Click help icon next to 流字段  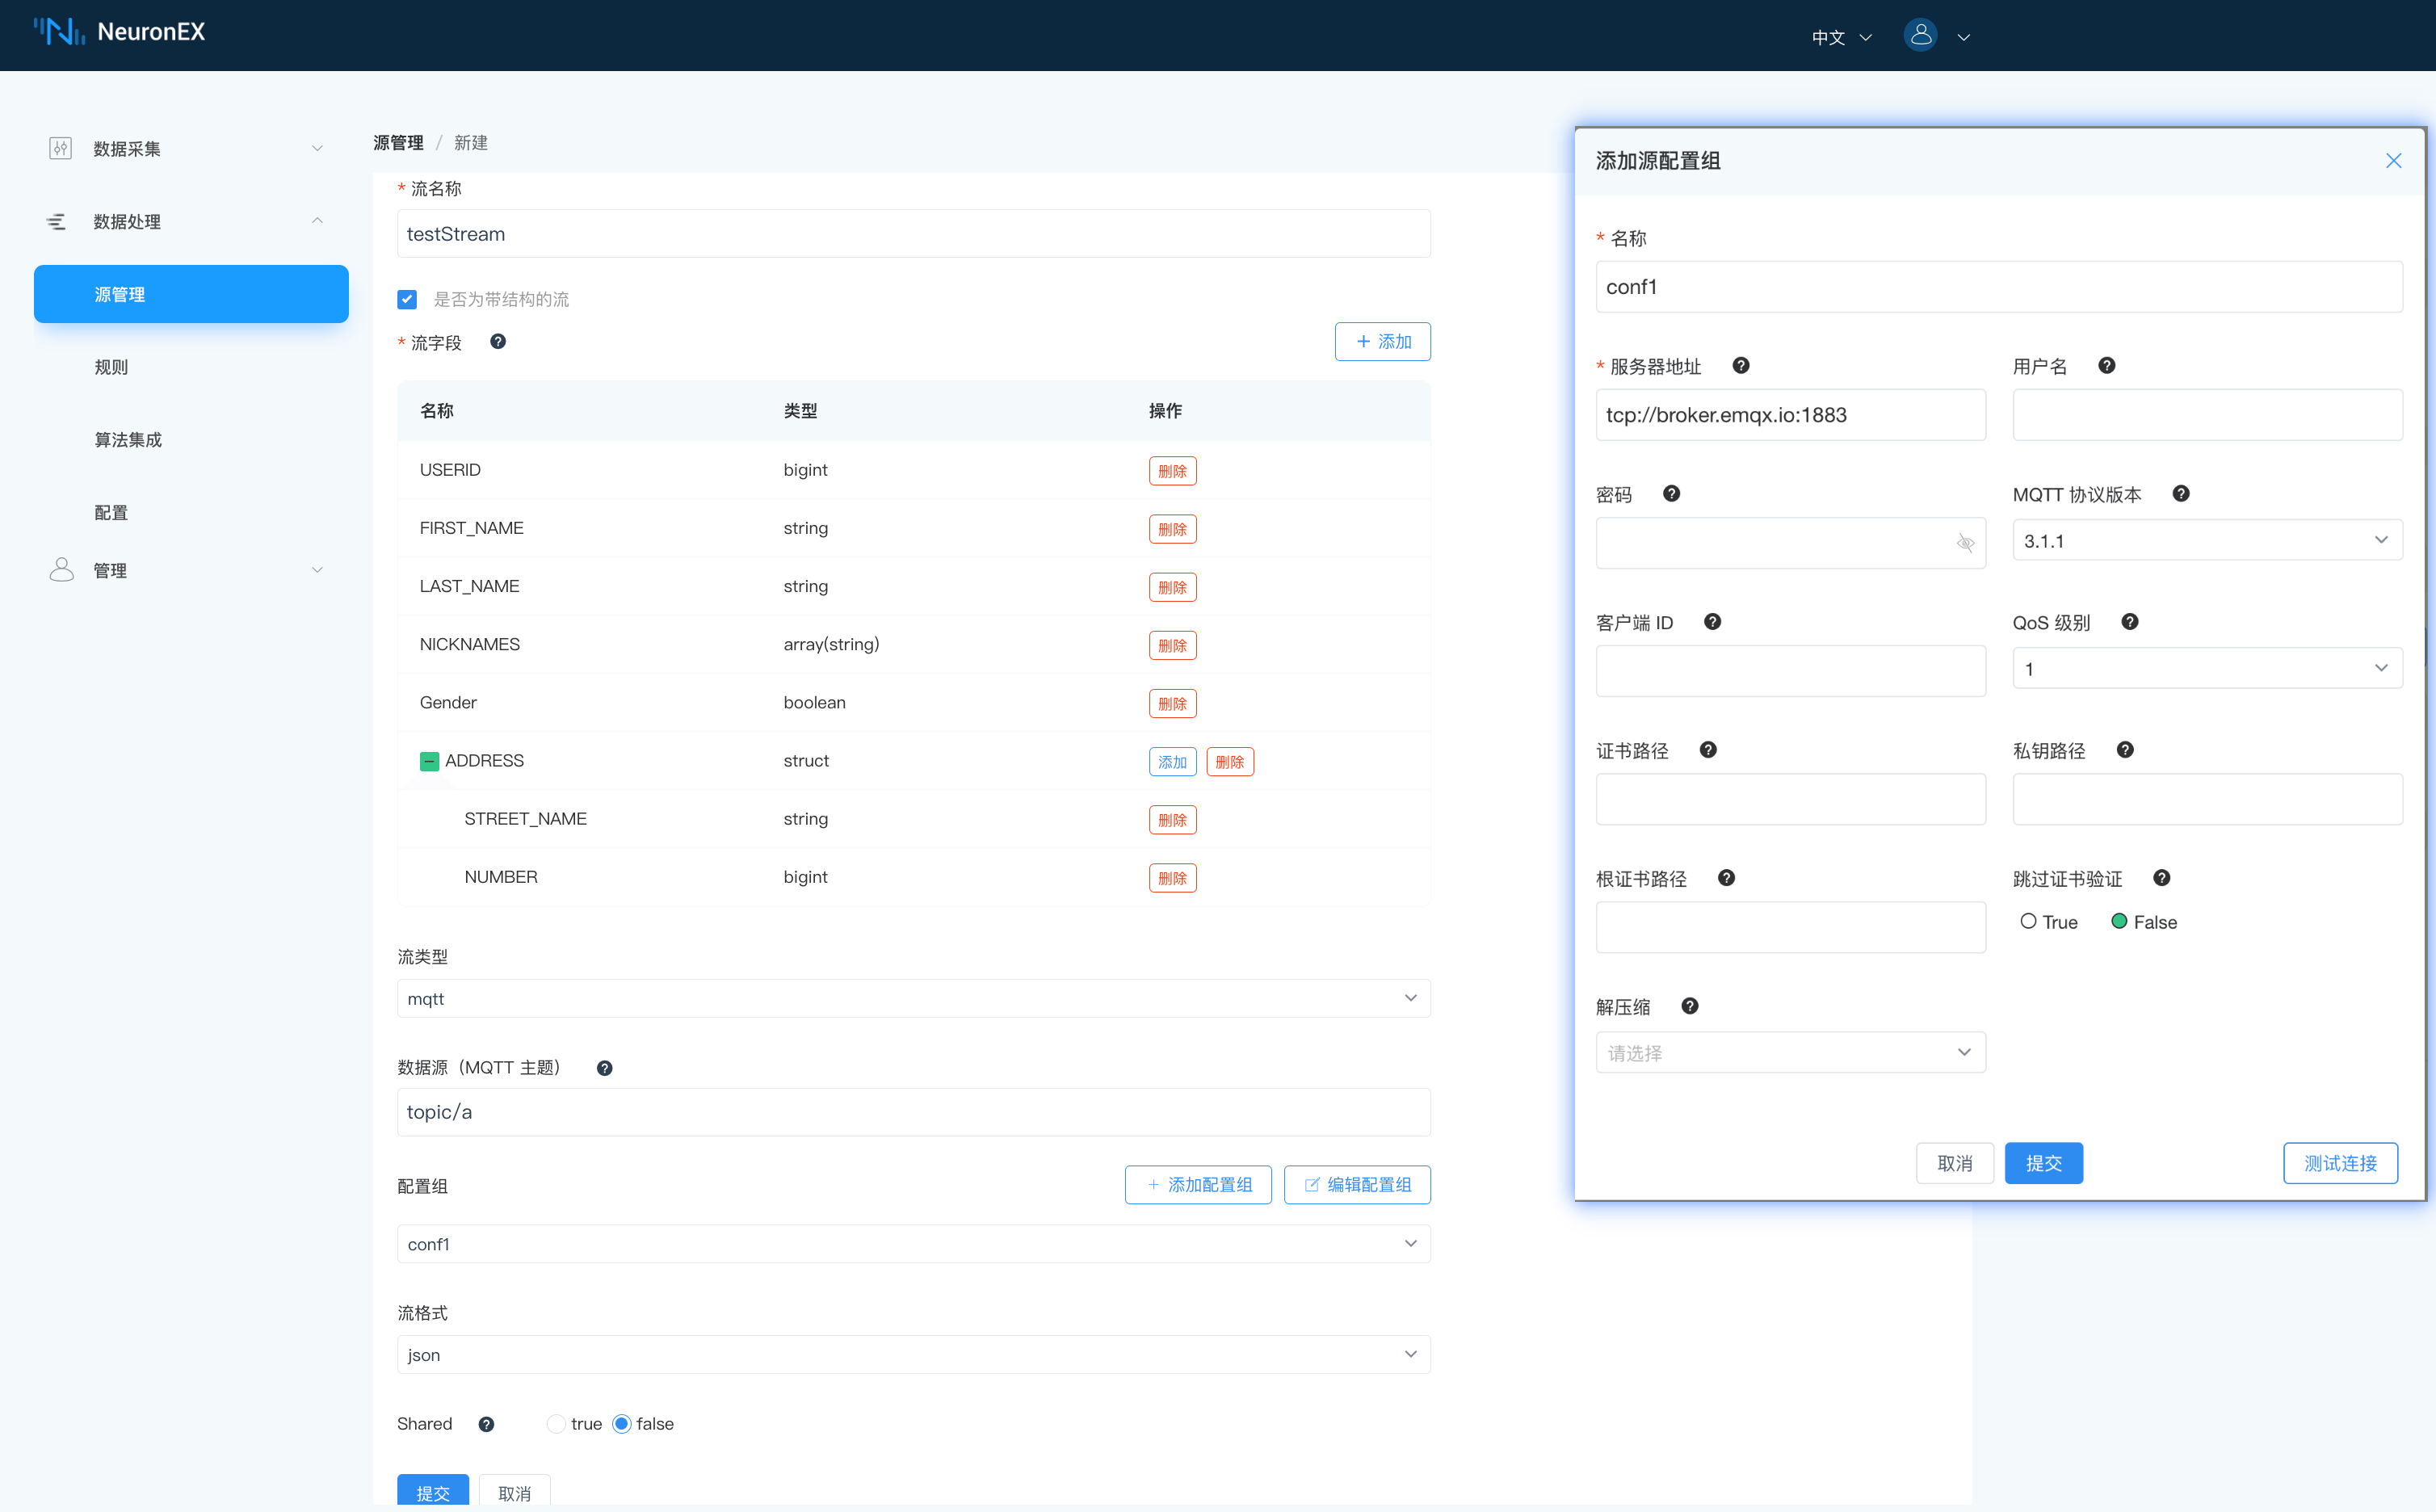click(497, 342)
